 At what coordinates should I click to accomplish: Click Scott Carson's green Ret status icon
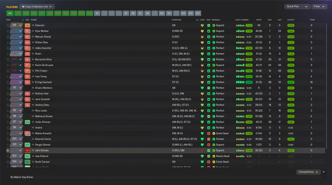pos(27,162)
